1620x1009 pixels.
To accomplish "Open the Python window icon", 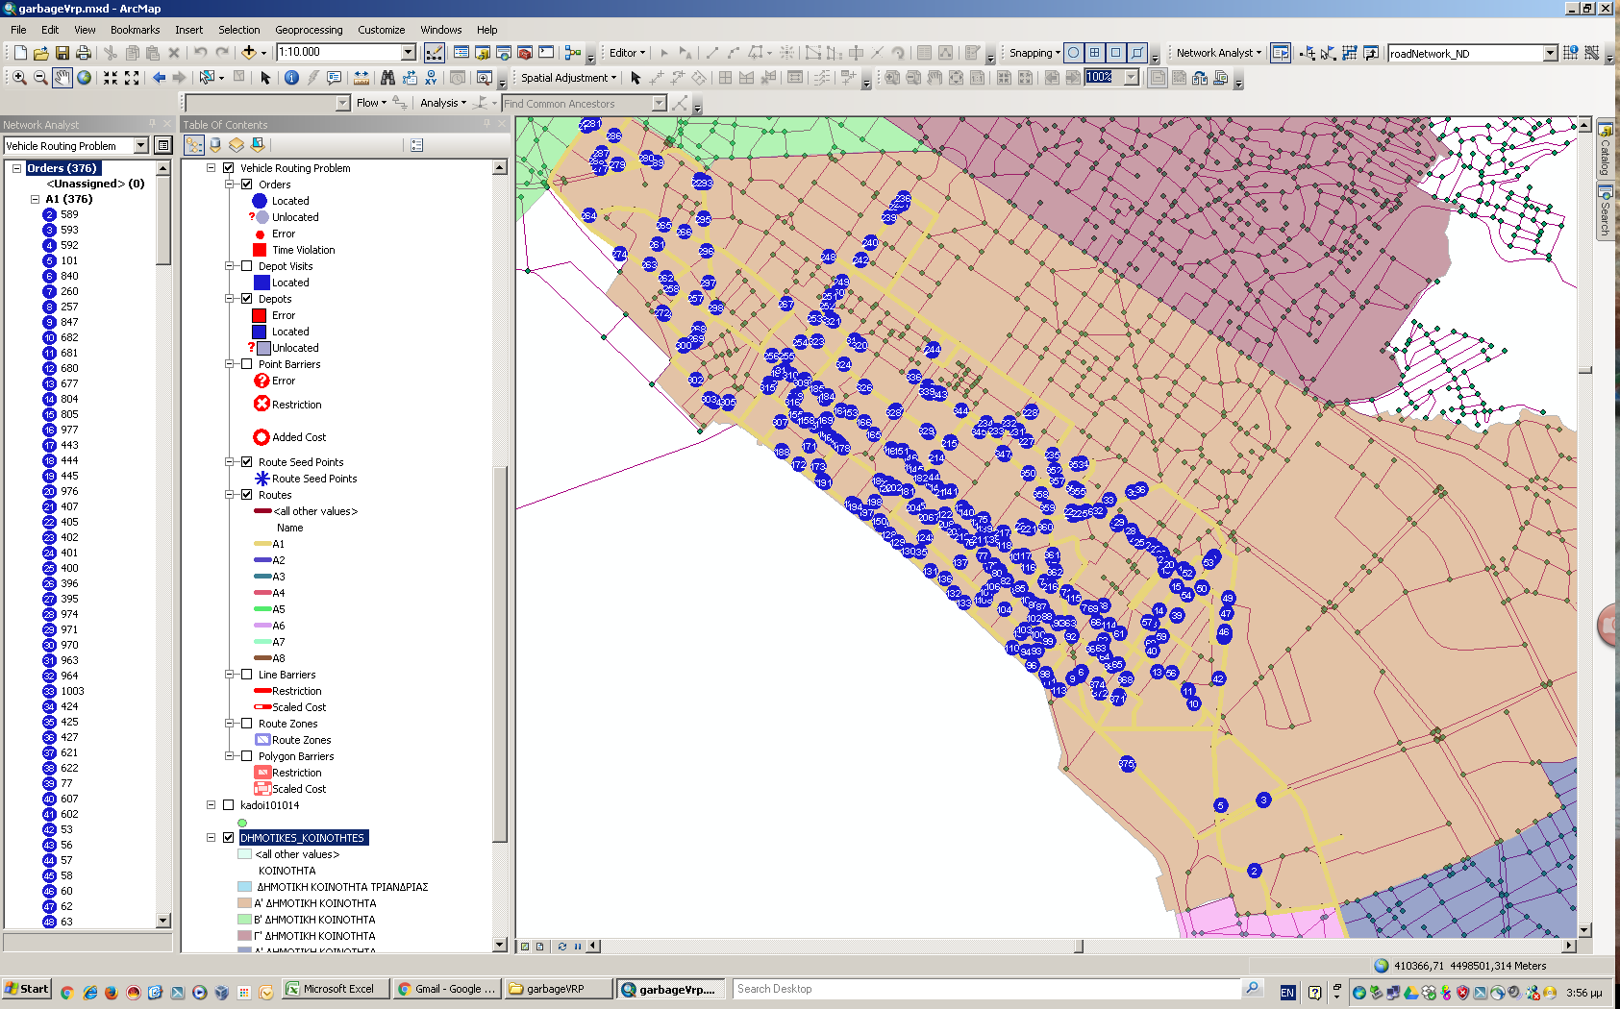I will (546, 53).
